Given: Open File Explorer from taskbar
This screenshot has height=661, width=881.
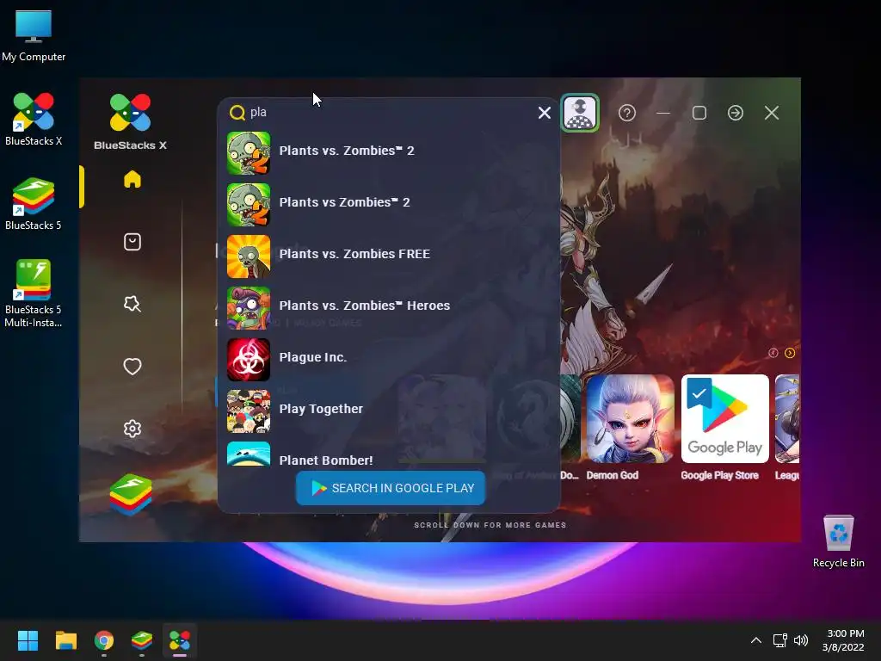Looking at the screenshot, I should tap(65, 640).
